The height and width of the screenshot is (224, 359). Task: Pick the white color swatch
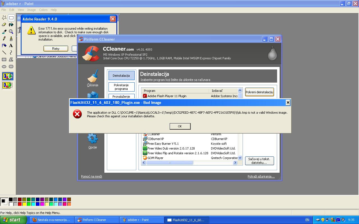point(11,204)
